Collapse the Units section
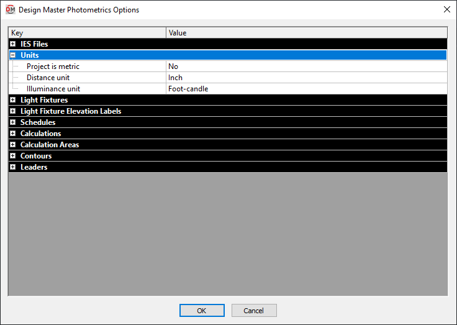457x325 pixels. (13, 55)
